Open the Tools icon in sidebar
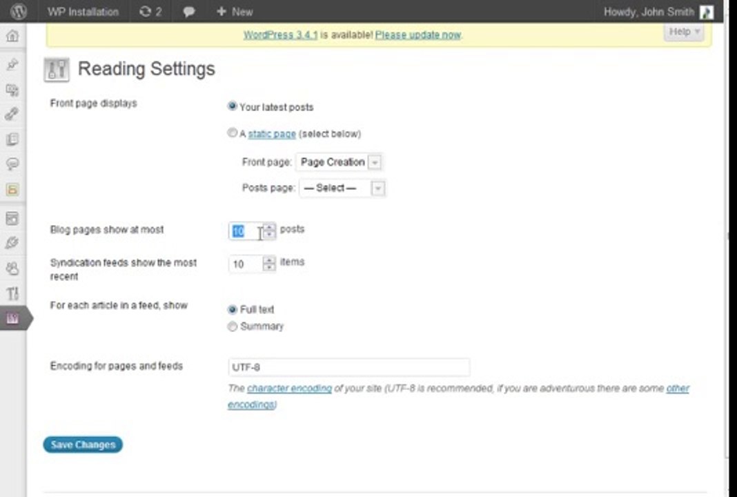Viewport: 737px width, 497px height. [12, 294]
